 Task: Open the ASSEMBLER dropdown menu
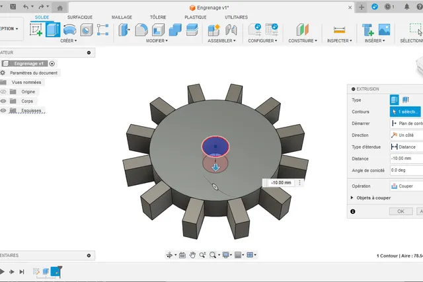[221, 41]
